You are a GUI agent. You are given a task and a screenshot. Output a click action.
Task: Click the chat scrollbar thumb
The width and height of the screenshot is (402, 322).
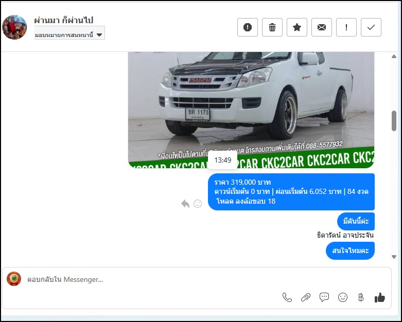(x=394, y=121)
